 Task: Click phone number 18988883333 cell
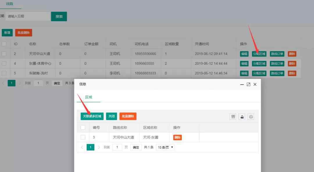(145, 73)
